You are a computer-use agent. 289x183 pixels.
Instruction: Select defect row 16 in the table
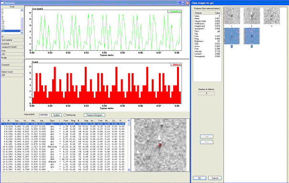tap(63, 162)
